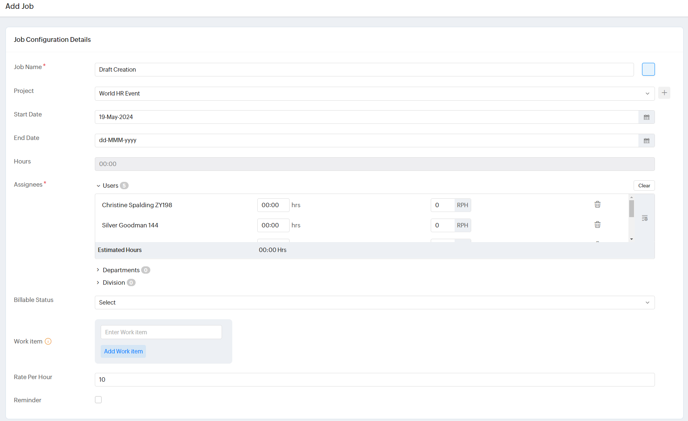Image resolution: width=688 pixels, height=421 pixels.
Task: Clear all assigned users
Action: point(644,186)
